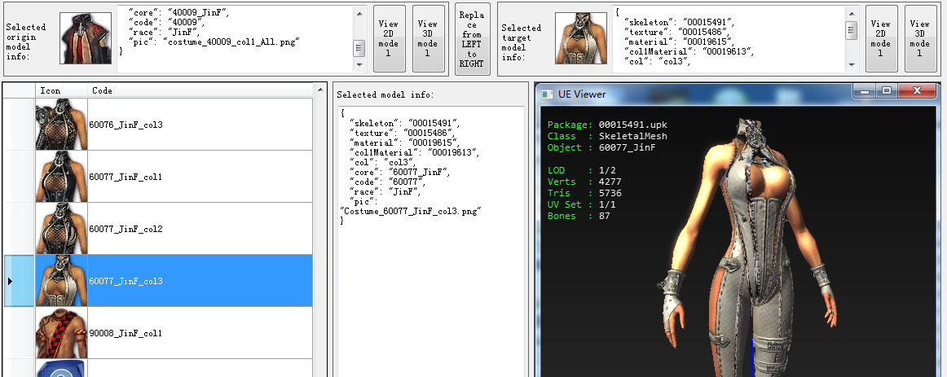Click the 'Selected model info:' label
Image resolution: width=947 pixels, height=377 pixels.
[385, 94]
